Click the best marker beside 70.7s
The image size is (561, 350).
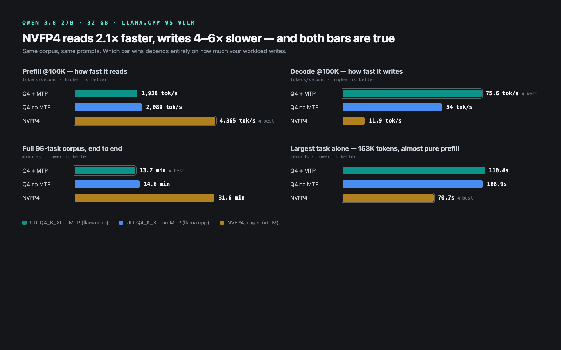(x=465, y=198)
